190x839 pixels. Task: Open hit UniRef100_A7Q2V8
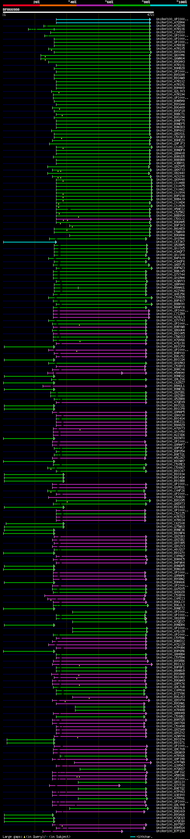coord(170,26)
